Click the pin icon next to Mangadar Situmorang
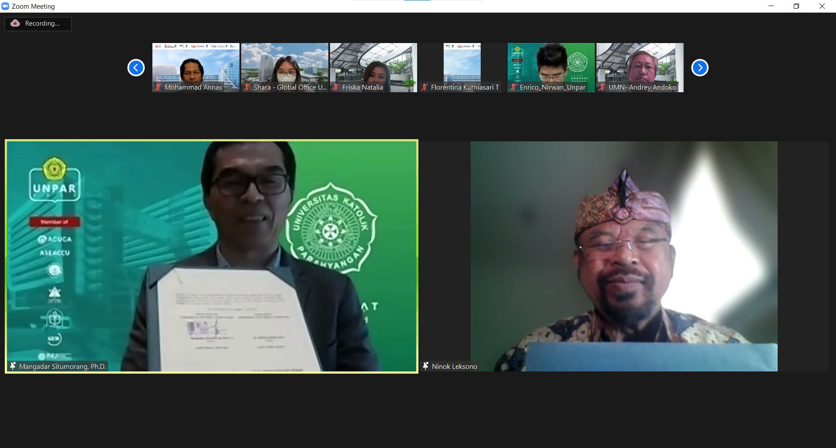The width and height of the screenshot is (836, 448). (13, 366)
